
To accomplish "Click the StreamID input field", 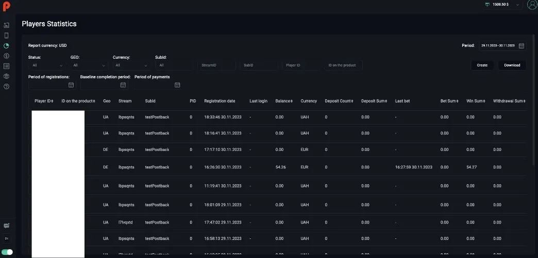I will tap(216, 65).
